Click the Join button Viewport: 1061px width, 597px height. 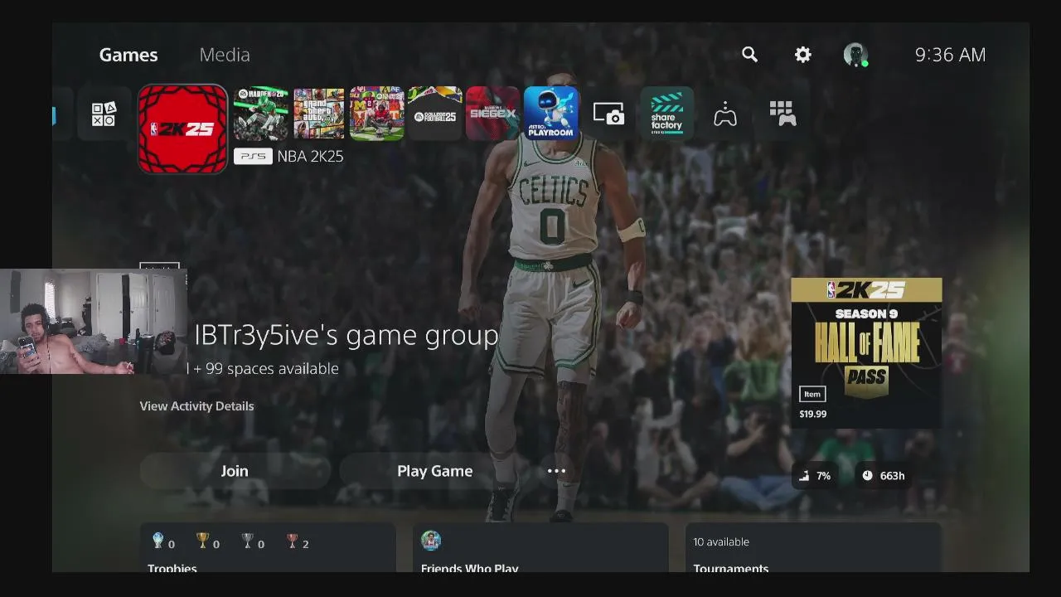tap(235, 471)
